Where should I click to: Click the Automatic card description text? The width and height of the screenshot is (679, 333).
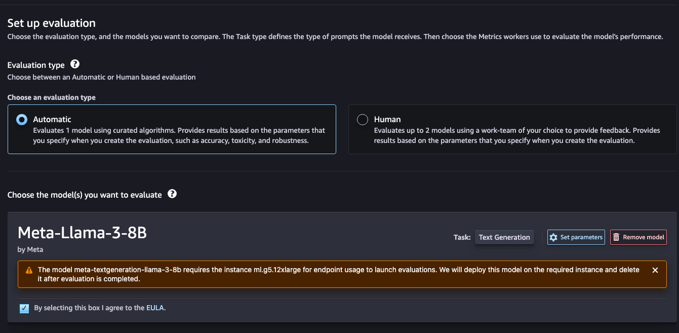[x=179, y=135]
